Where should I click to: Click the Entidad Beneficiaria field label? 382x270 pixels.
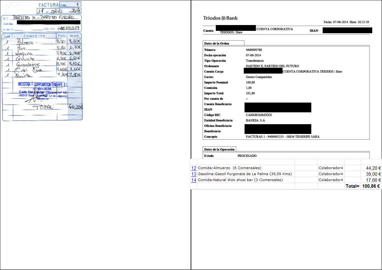pyautogui.click(x=218, y=120)
